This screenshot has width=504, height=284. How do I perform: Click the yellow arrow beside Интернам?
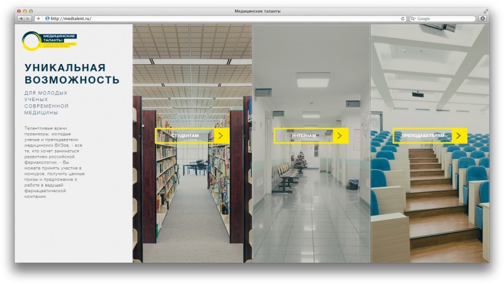[339, 136]
